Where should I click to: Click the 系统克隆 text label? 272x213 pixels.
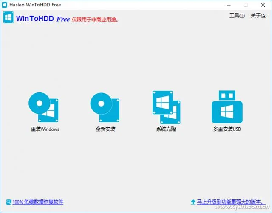(166, 129)
